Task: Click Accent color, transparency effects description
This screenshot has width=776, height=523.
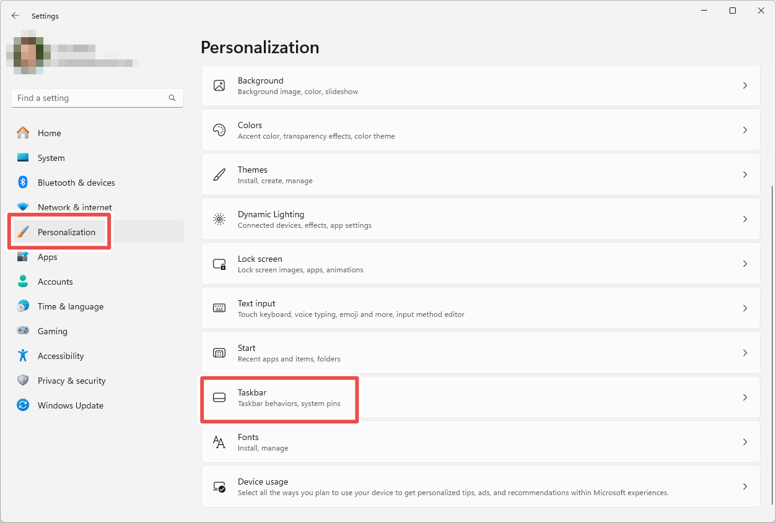Action: (x=316, y=136)
